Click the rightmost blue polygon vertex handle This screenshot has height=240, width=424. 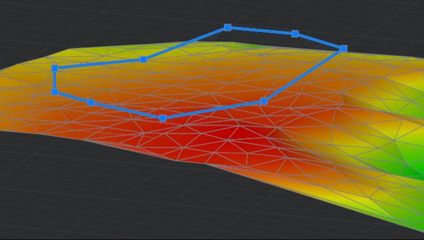344,48
